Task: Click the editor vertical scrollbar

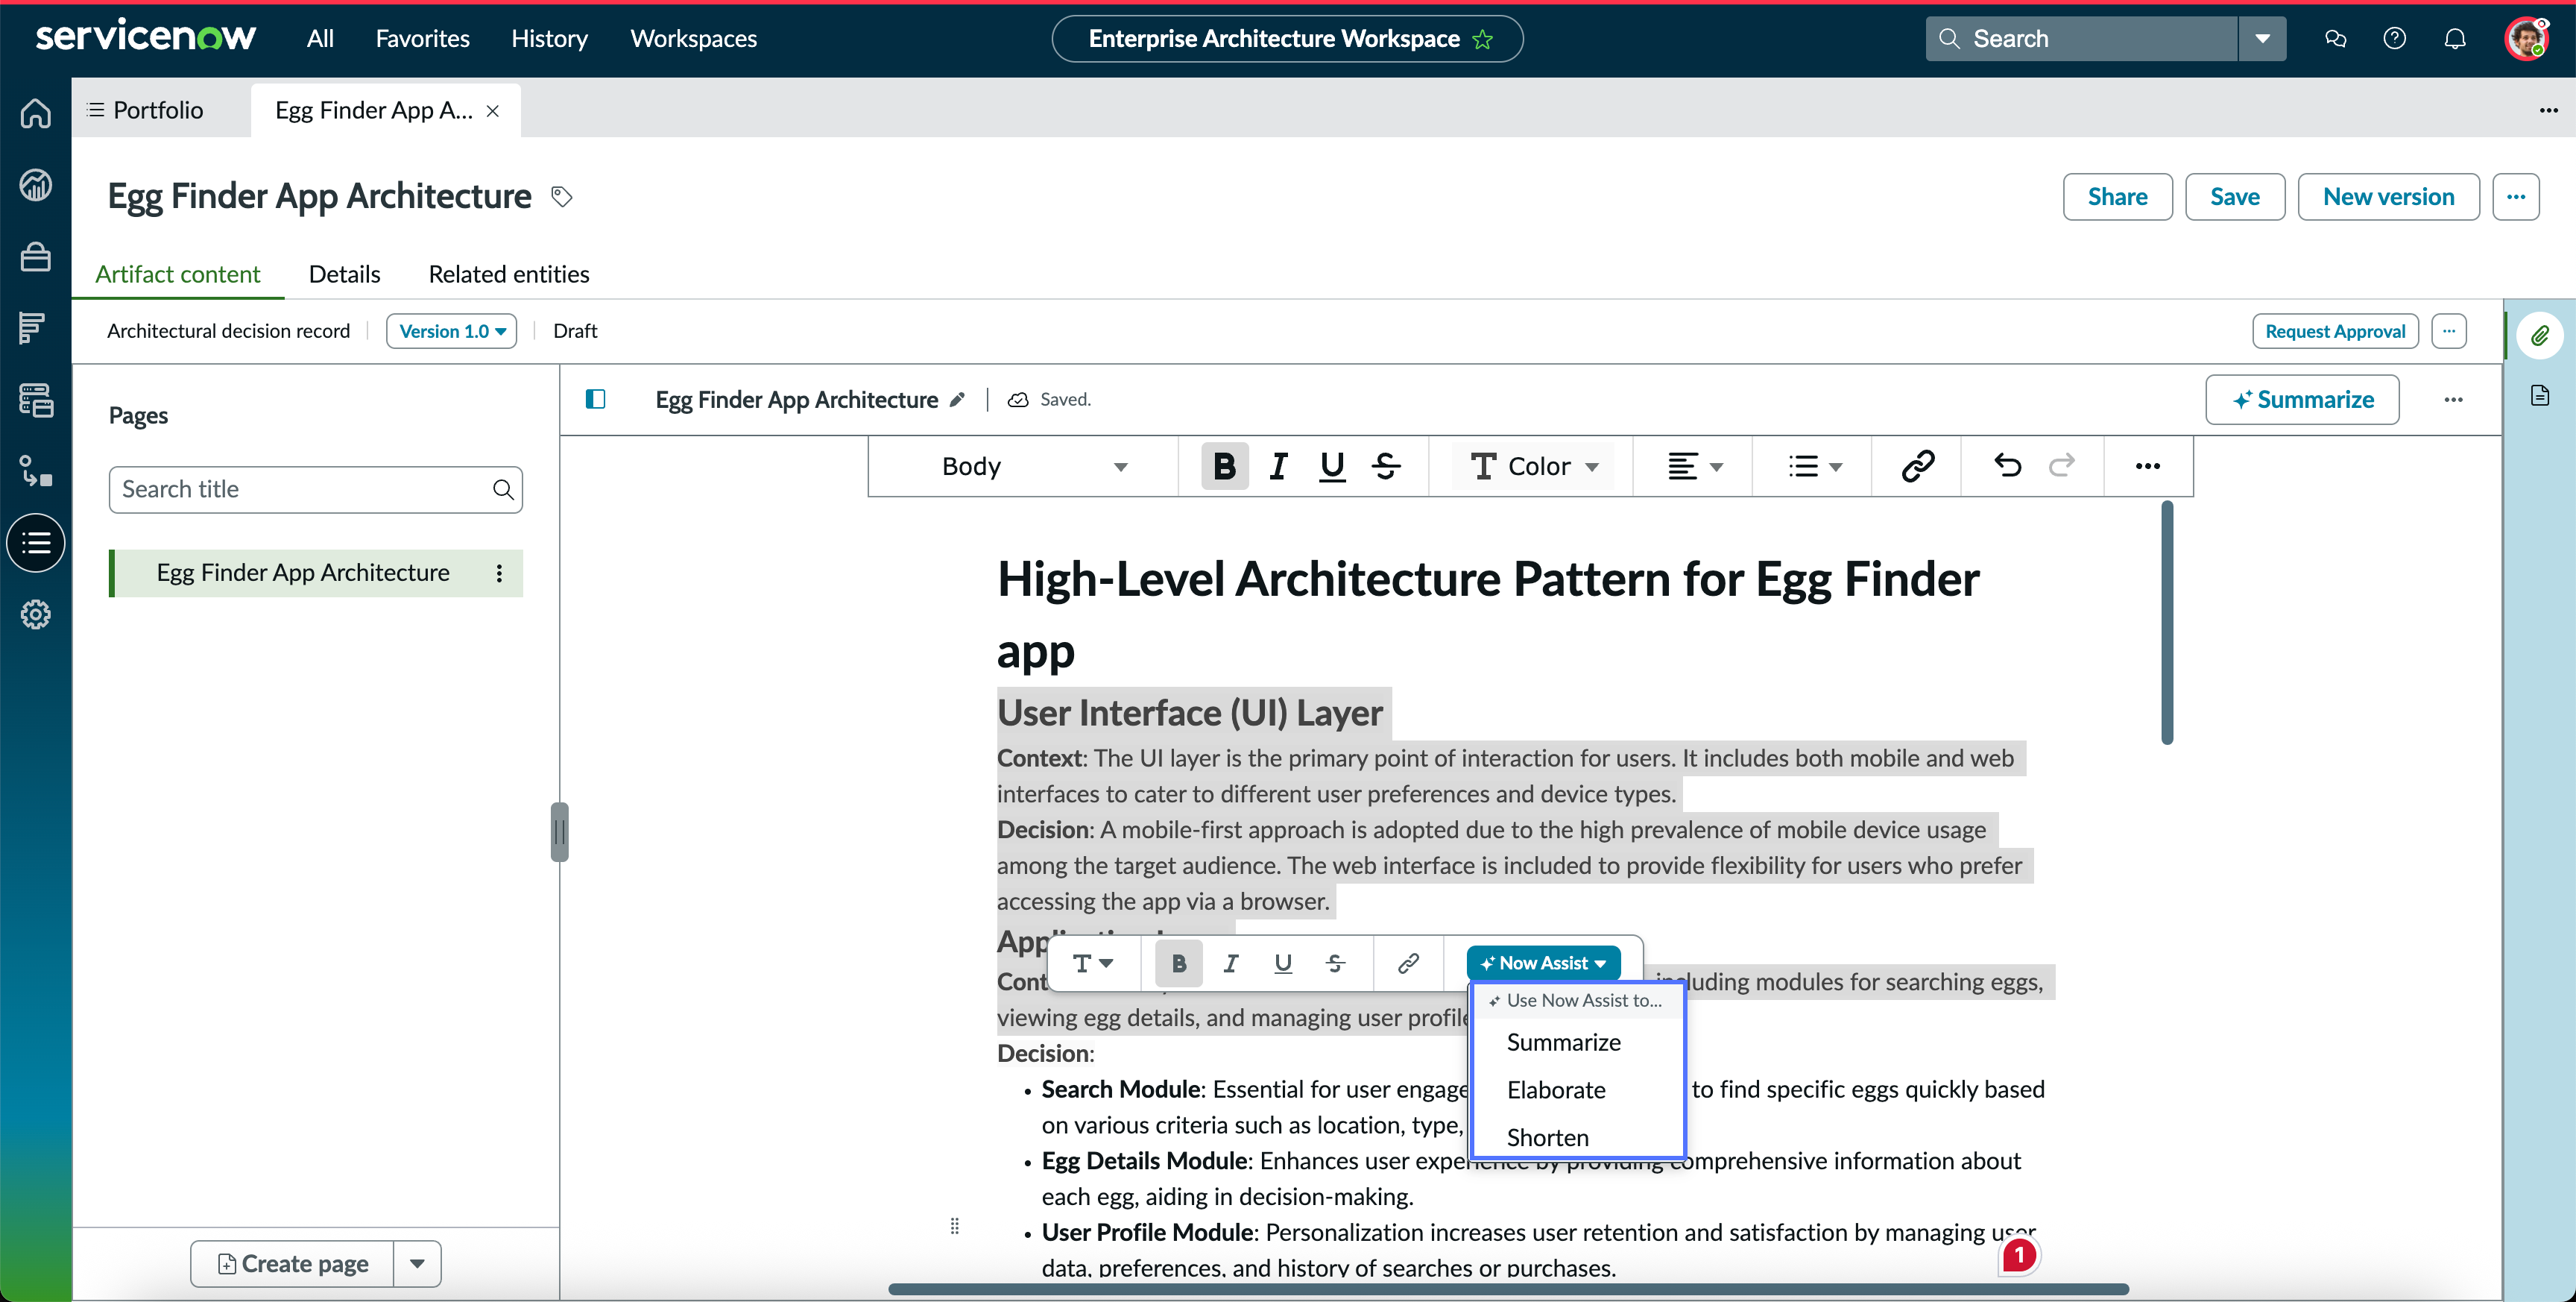Action: tap(2166, 623)
